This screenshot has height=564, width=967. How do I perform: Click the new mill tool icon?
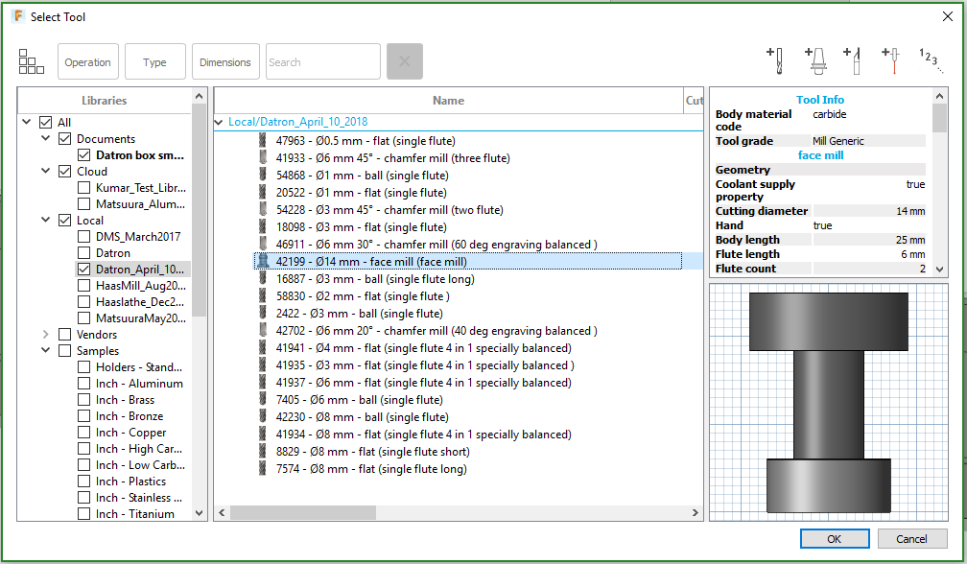point(775,61)
